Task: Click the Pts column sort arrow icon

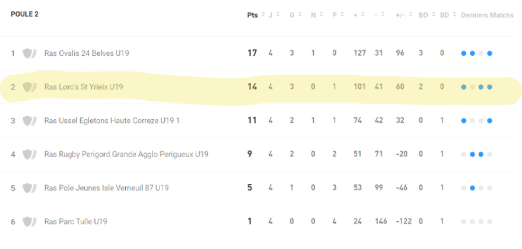Action: 262,15
